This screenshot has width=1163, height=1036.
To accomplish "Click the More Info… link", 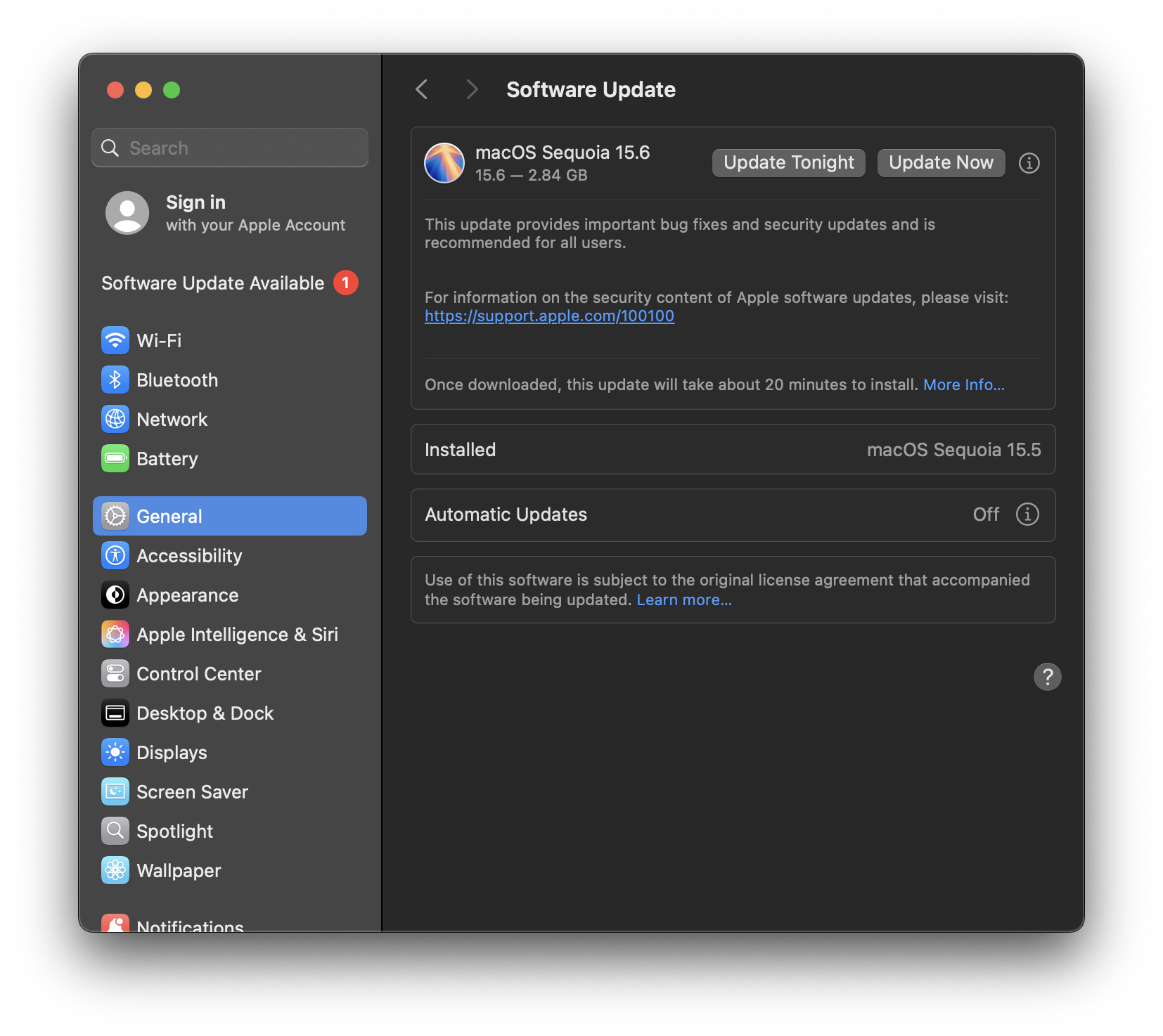I will [964, 385].
